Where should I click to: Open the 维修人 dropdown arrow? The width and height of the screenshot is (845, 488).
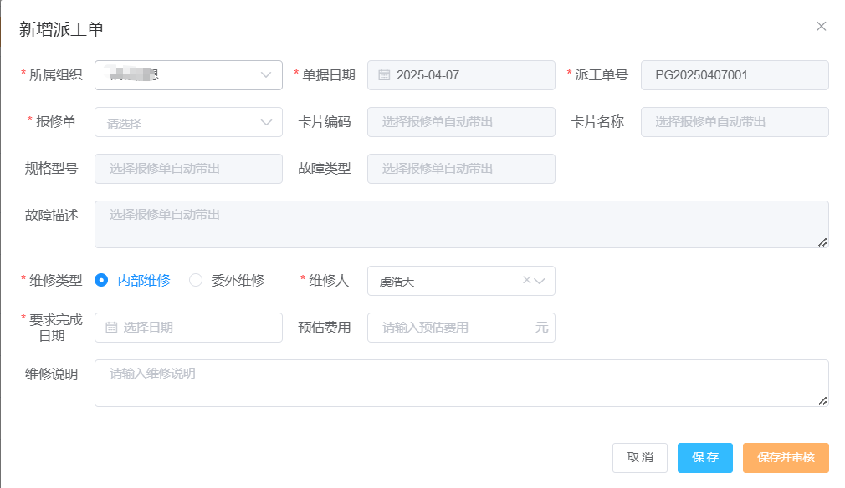click(540, 281)
